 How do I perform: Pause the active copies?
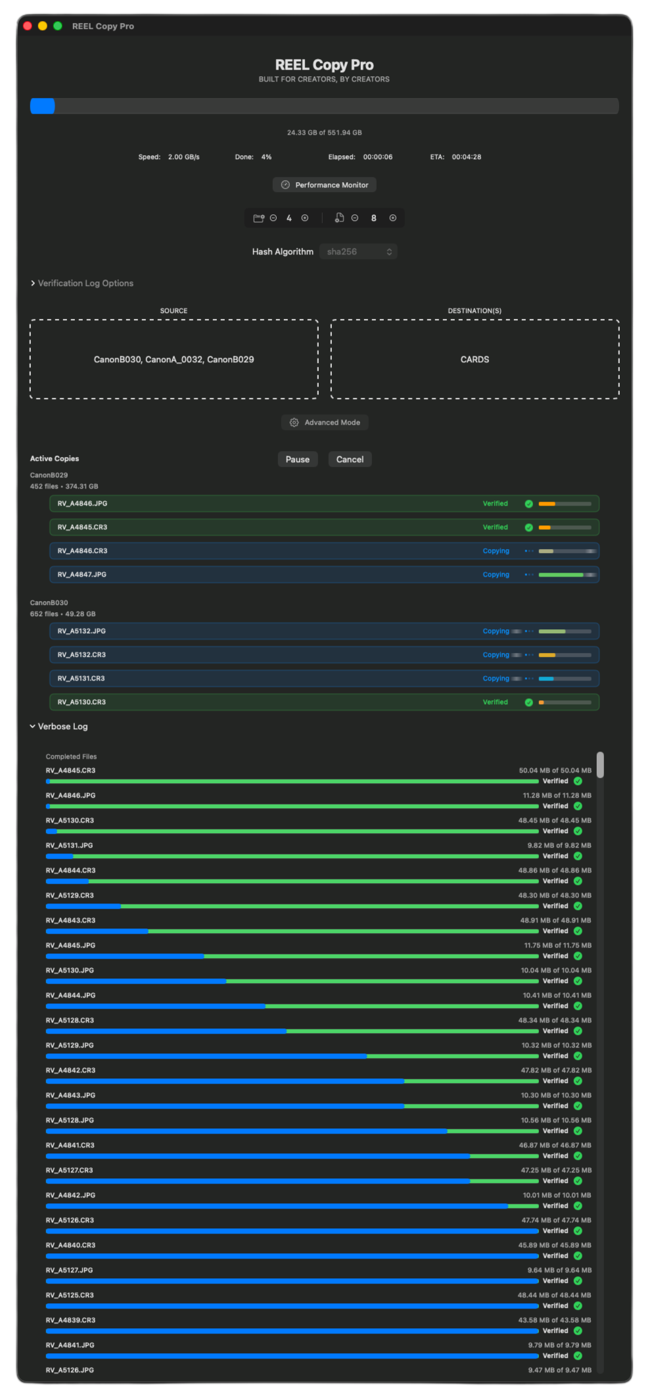pyautogui.click(x=298, y=460)
